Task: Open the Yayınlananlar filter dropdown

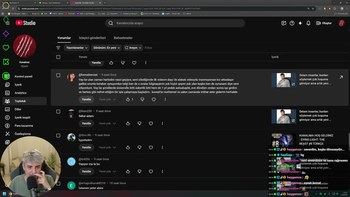Action: pyautogui.click(x=77, y=48)
